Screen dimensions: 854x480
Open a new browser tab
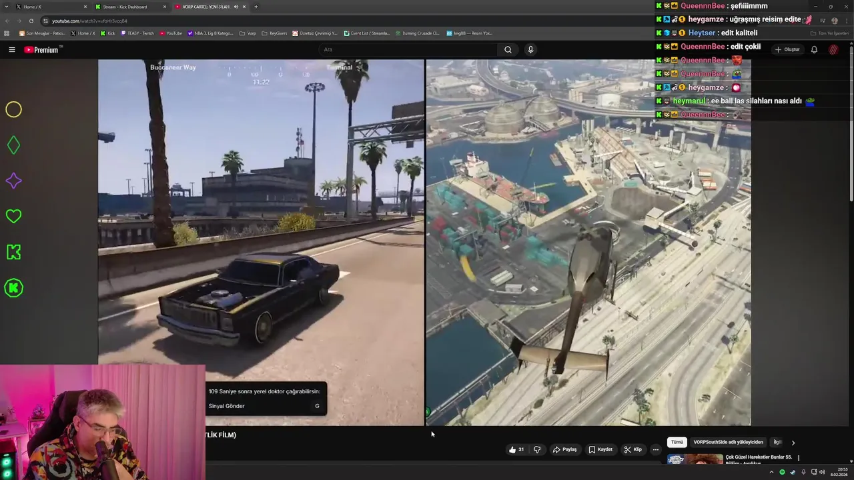tap(256, 7)
